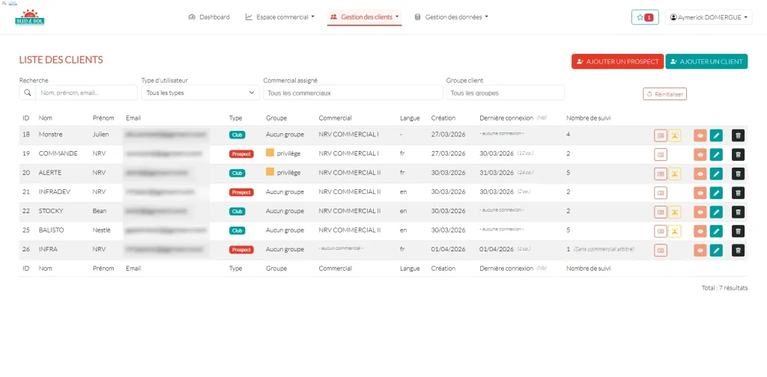The width and height of the screenshot is (767, 377).
Task: Delete ALERTE client with trash icon
Action: (738, 174)
